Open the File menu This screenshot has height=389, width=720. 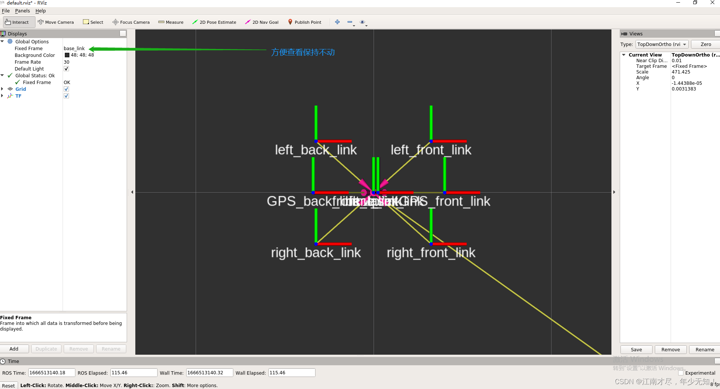6,11
